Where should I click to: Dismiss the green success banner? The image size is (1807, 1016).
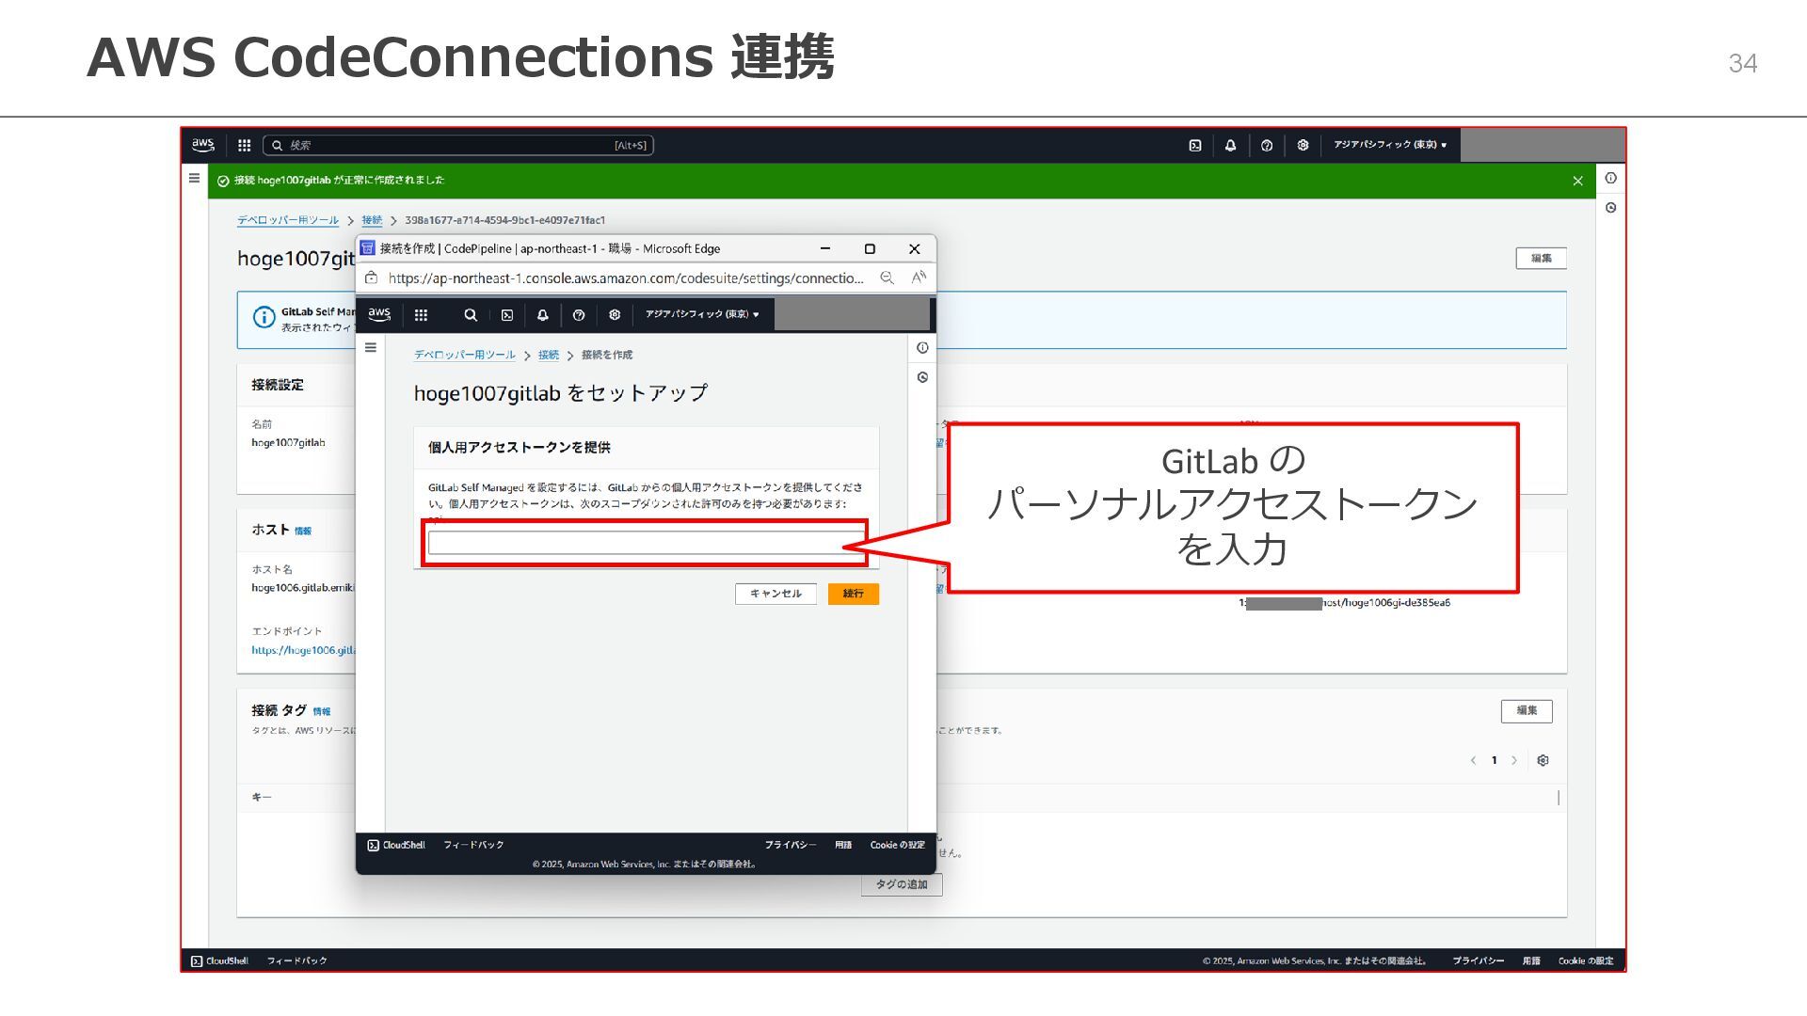click(1577, 181)
